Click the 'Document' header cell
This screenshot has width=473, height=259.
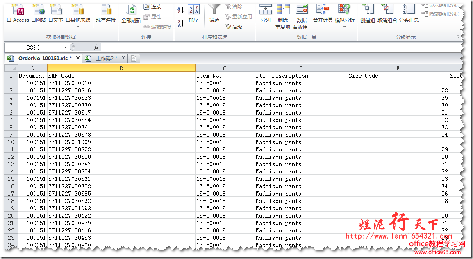[32, 76]
